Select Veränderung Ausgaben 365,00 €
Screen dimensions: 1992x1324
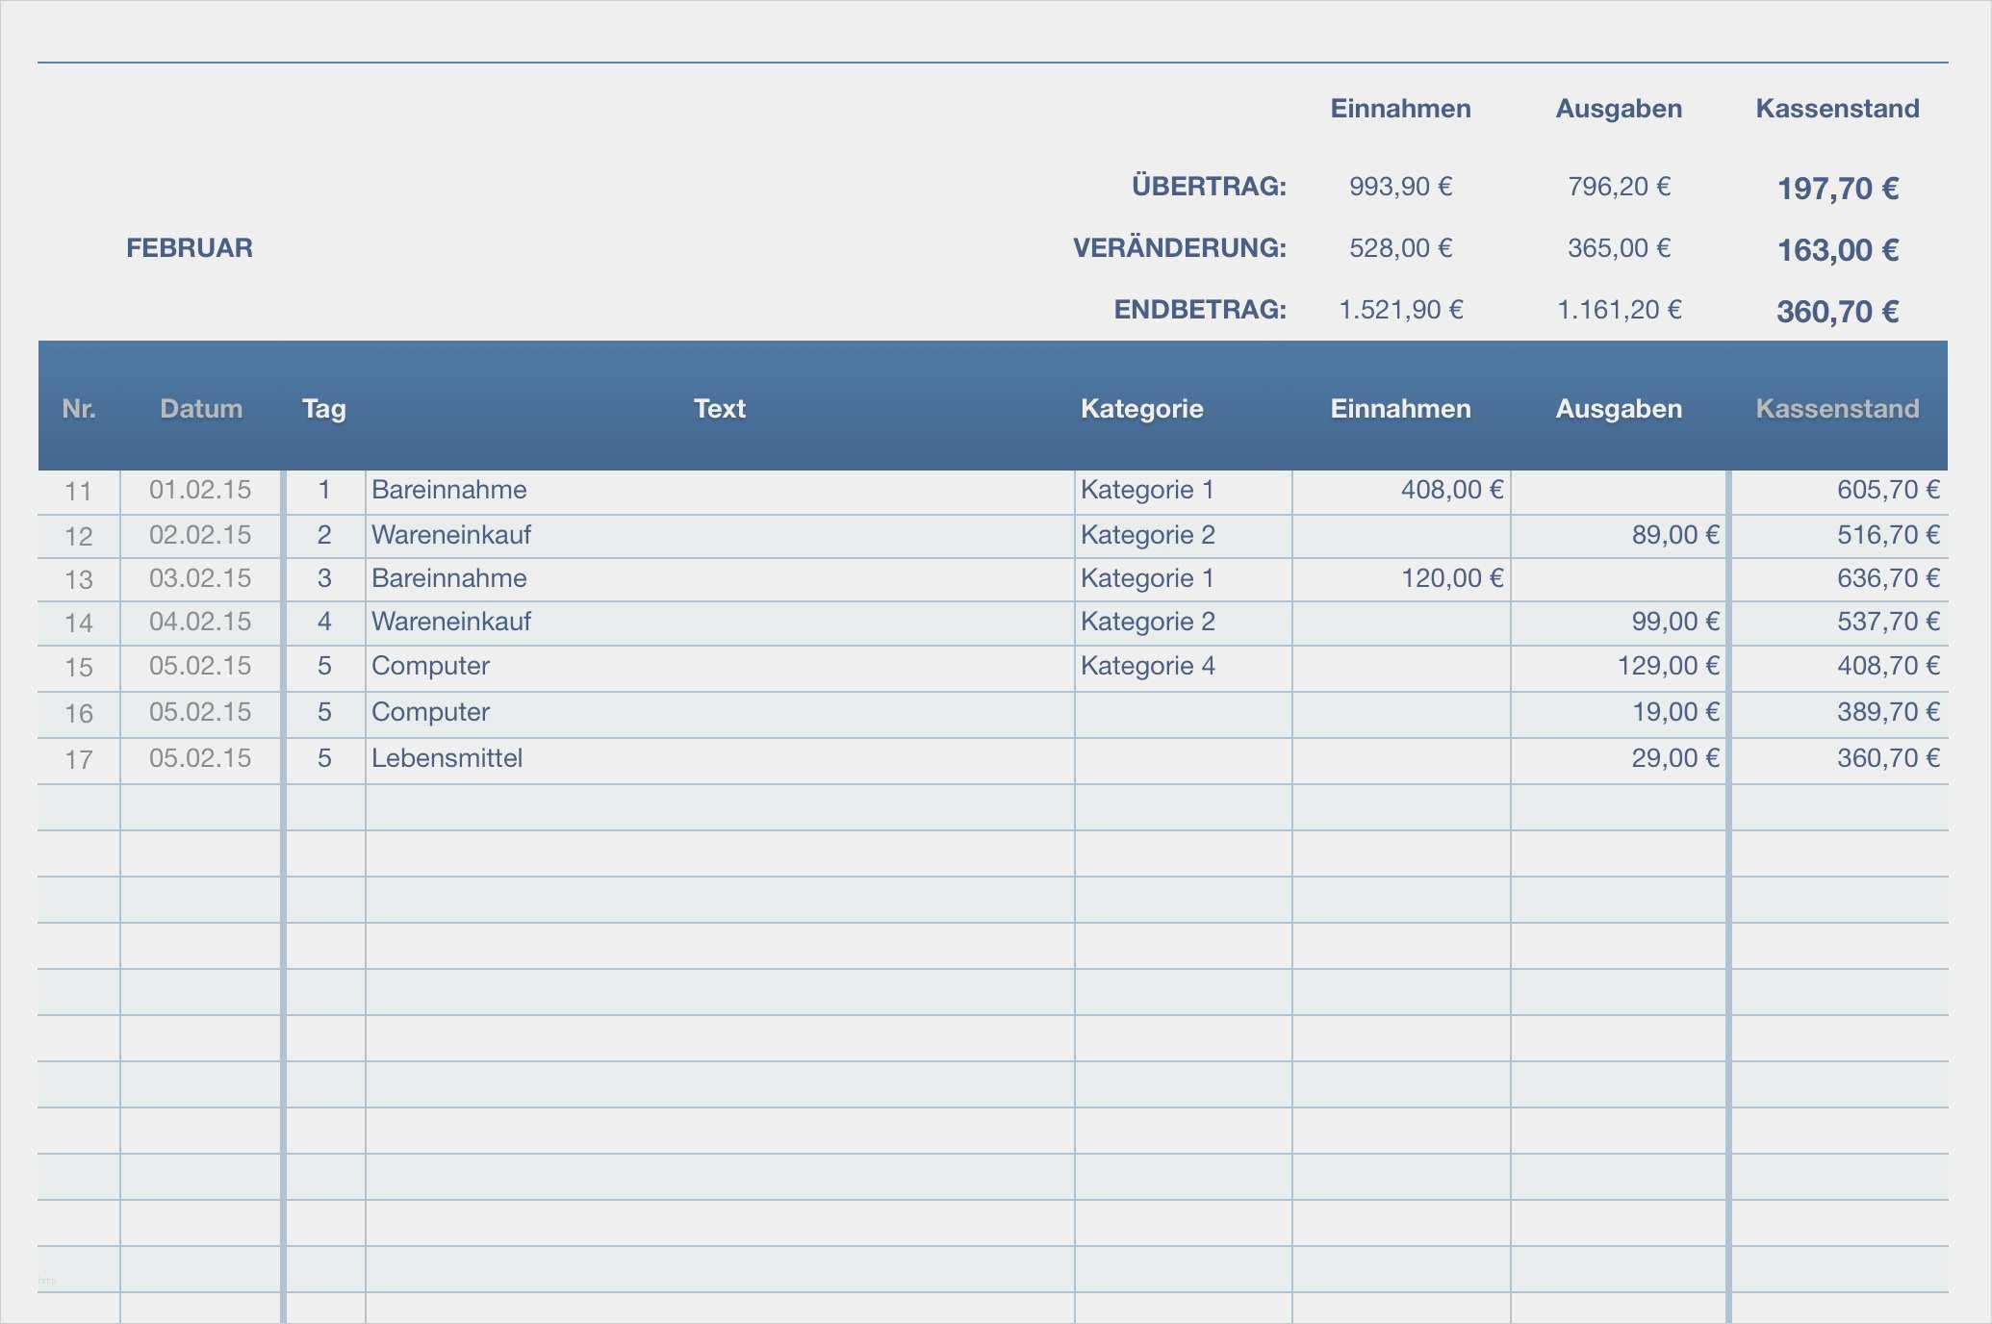point(1619,248)
